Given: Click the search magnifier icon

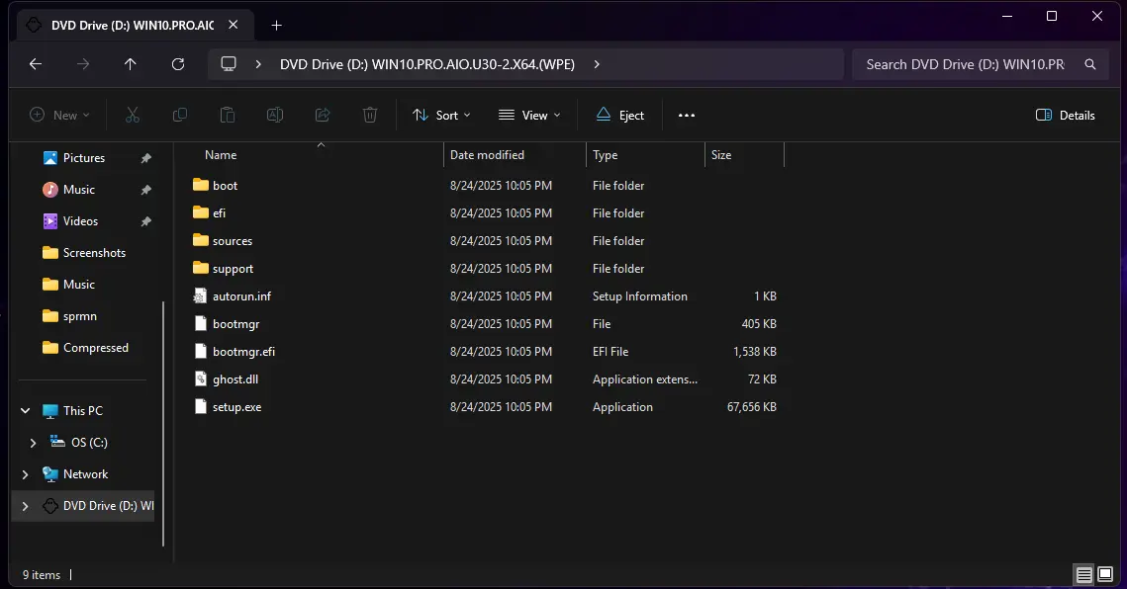Looking at the screenshot, I should (1090, 64).
